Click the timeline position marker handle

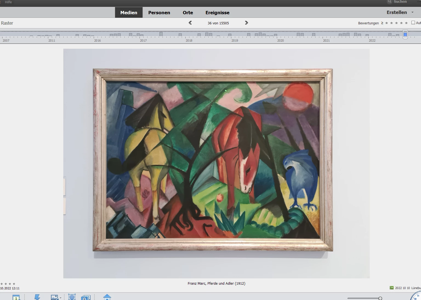[x=405, y=34]
